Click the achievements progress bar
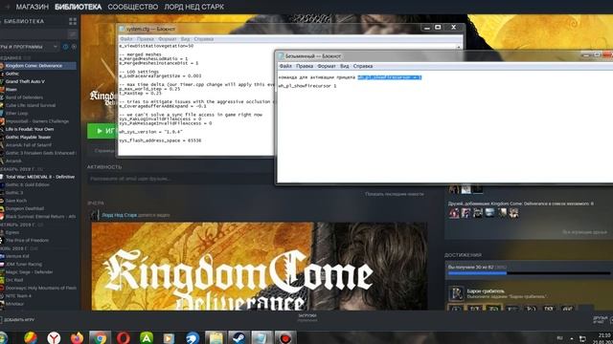The height and width of the screenshot is (344, 613). point(529,273)
